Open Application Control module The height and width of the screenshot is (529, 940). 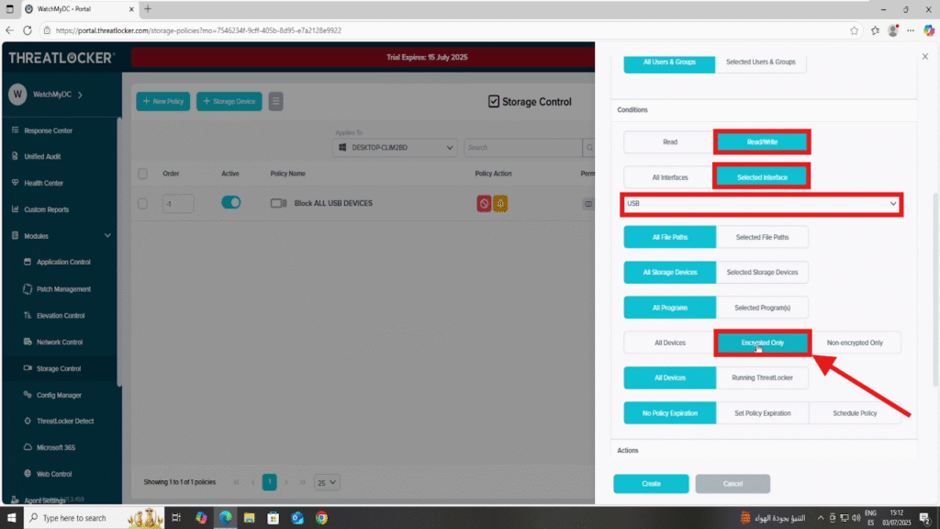click(x=63, y=262)
